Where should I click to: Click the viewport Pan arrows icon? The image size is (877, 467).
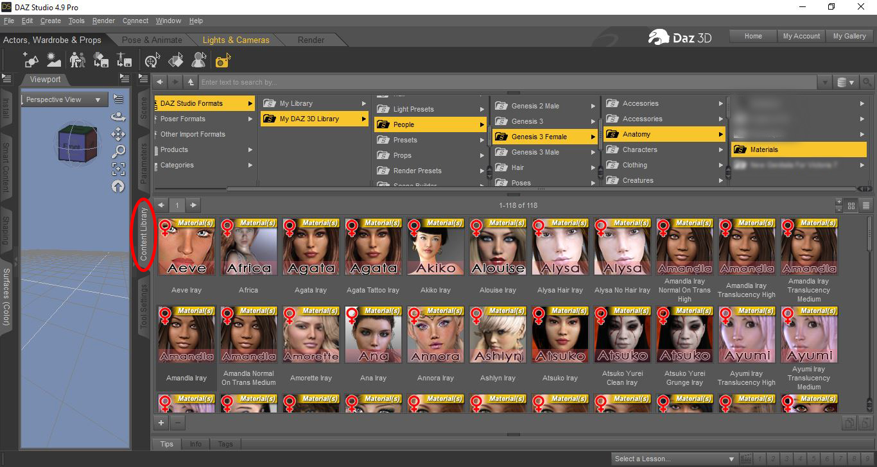pyautogui.click(x=118, y=134)
